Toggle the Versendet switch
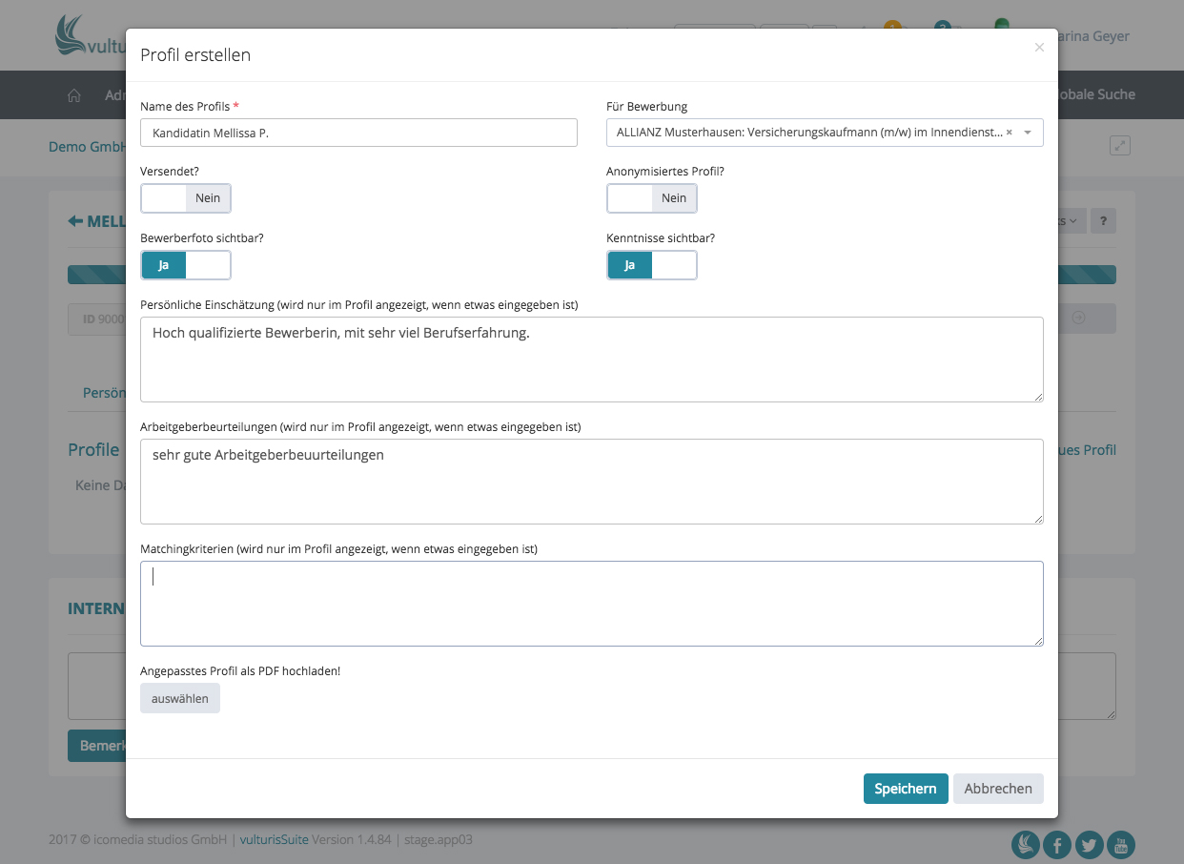 tap(186, 198)
